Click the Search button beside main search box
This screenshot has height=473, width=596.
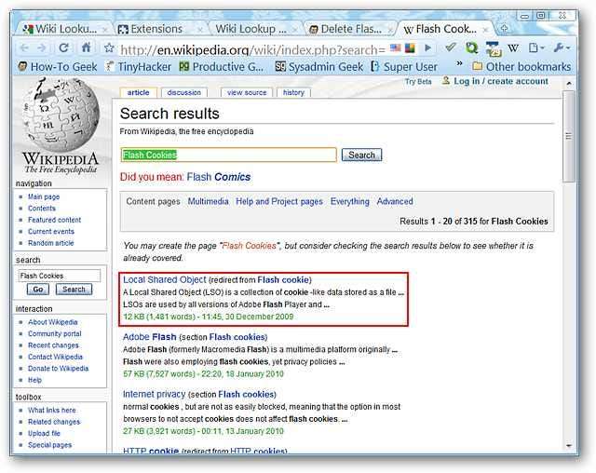(361, 155)
